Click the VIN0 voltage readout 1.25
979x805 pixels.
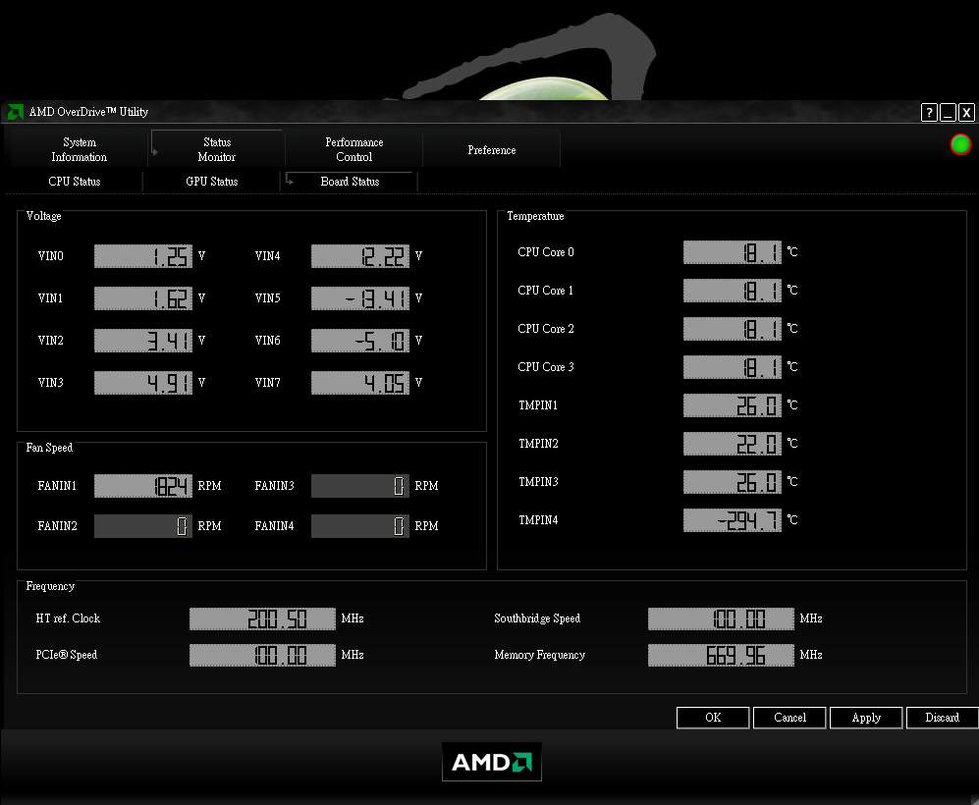pos(143,256)
